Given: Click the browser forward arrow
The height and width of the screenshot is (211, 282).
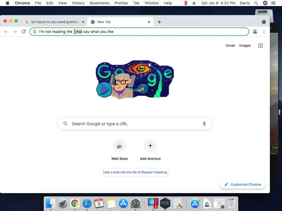Looking at the screenshot, I should tap(15, 32).
